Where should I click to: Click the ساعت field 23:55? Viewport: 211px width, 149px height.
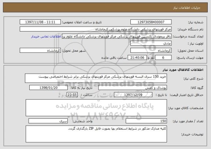click(x=72, y=95)
